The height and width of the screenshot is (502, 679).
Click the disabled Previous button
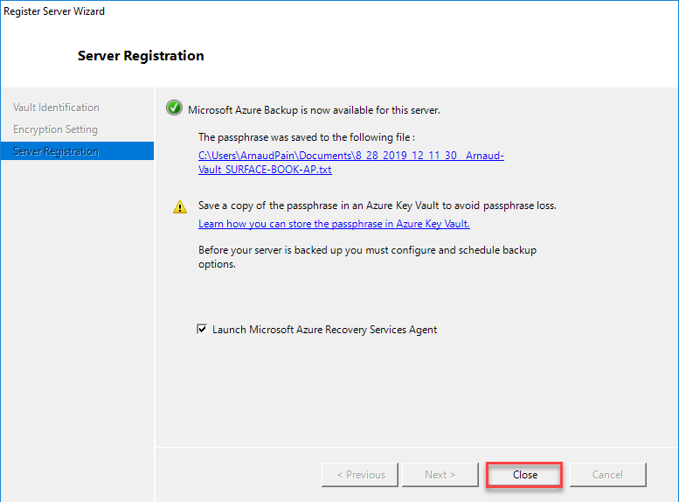point(360,475)
